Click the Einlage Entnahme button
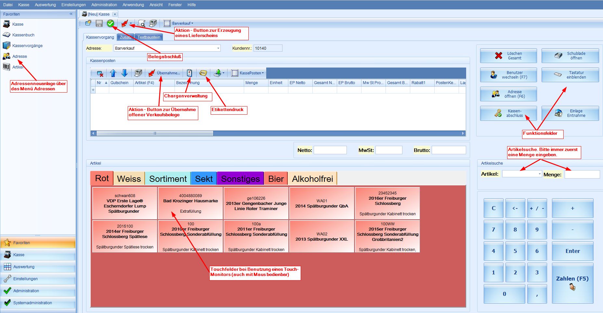Image resolution: width=603 pixels, height=313 pixels. point(570,113)
